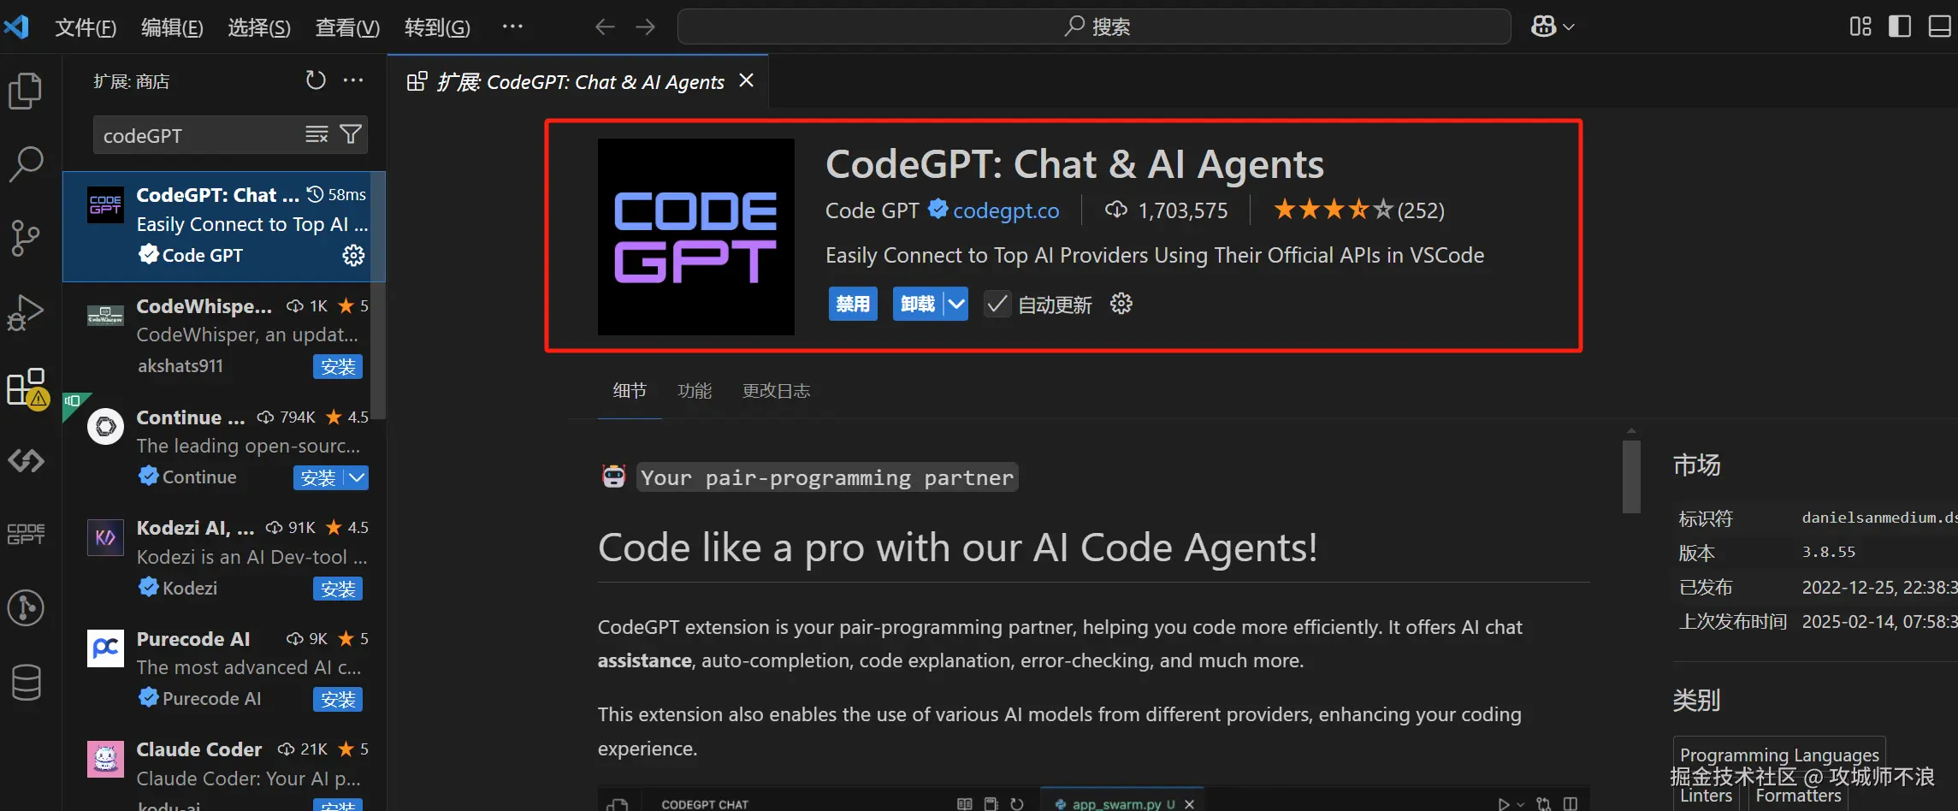Image resolution: width=1958 pixels, height=811 pixels.
Task: Click the CODE GPT extension logo
Action: 696,237
